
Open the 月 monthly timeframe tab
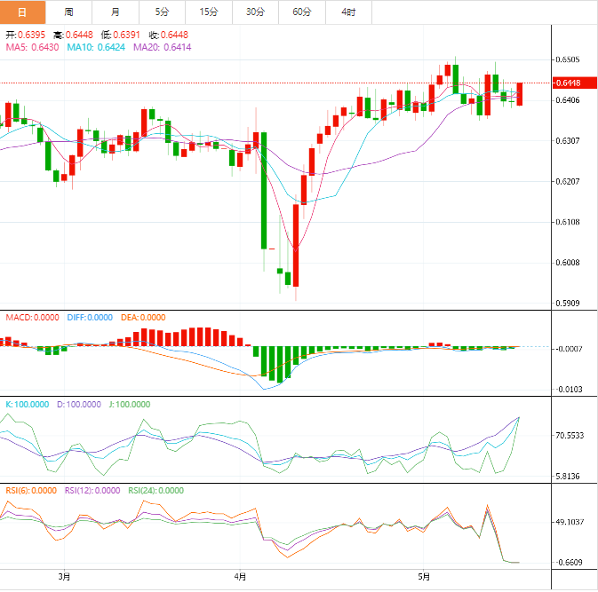pyautogui.click(x=116, y=12)
